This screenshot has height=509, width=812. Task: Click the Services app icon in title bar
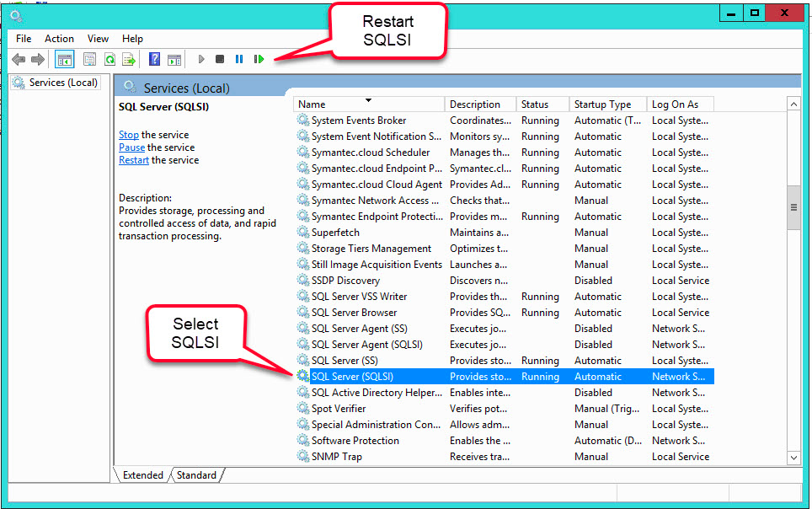[x=16, y=16]
